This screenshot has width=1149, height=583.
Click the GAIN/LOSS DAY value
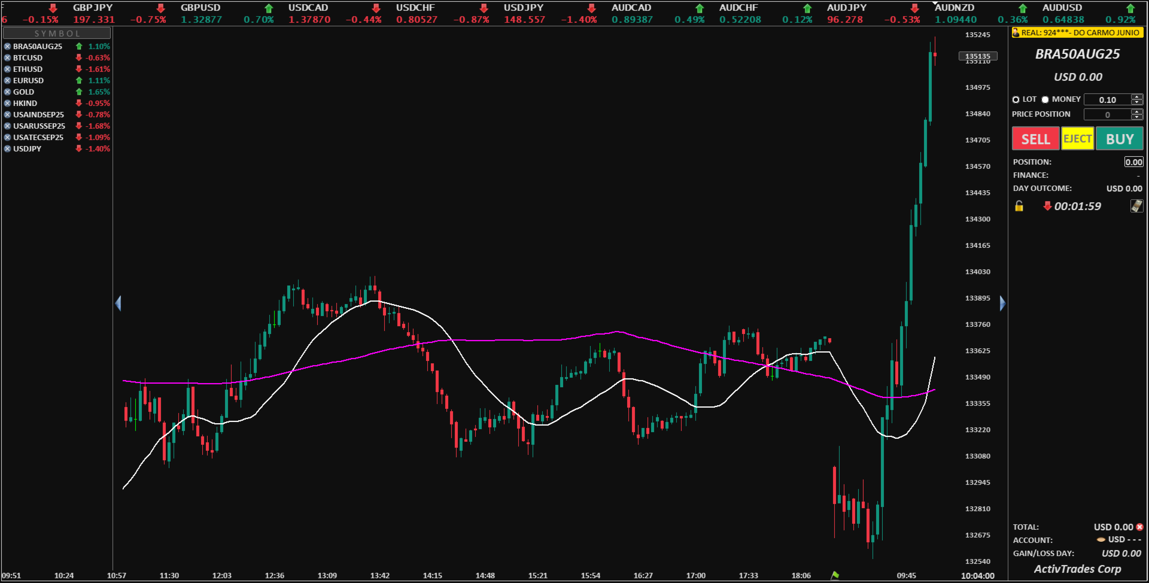(x=1121, y=553)
